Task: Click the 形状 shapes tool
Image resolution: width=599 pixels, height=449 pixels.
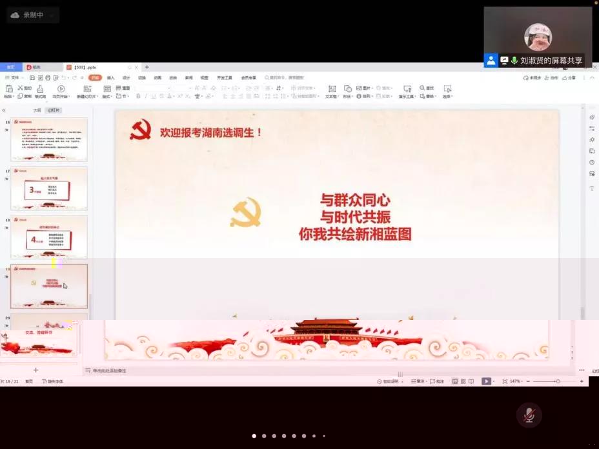Action: 348,92
